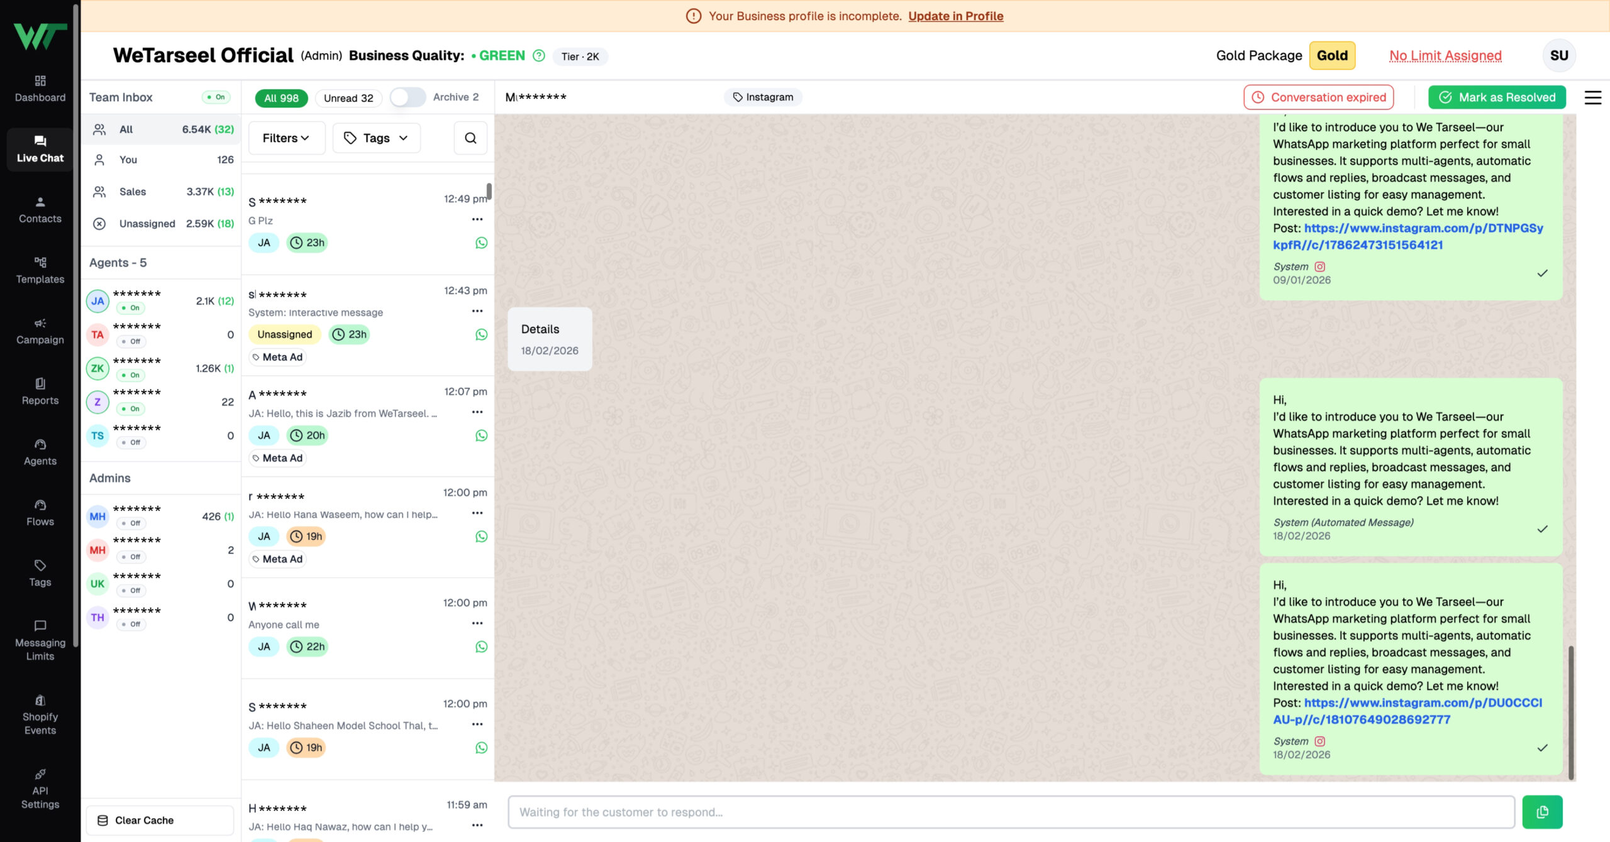This screenshot has height=842, width=1610.
Task: Click the Tier 2K badge
Action: coord(580,57)
